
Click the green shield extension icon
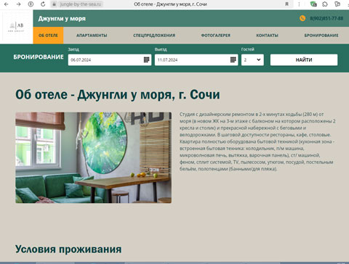(313, 4)
